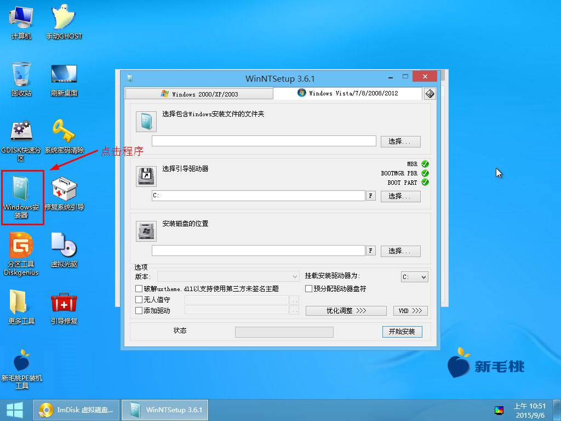Click browse button beside 添加驱动 field
The width and height of the screenshot is (561, 421).
[x=294, y=311]
